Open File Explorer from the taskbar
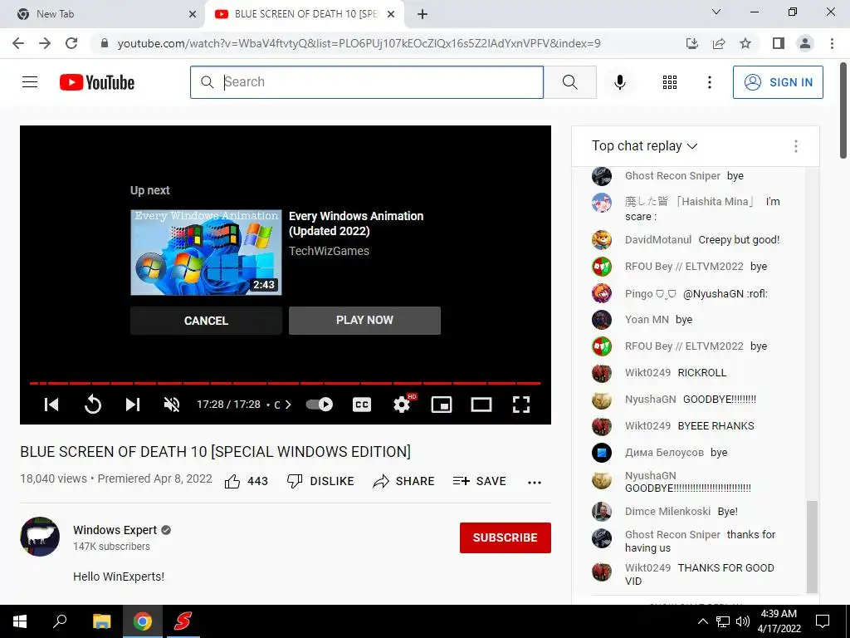Image resolution: width=850 pixels, height=638 pixels. pyautogui.click(x=101, y=621)
